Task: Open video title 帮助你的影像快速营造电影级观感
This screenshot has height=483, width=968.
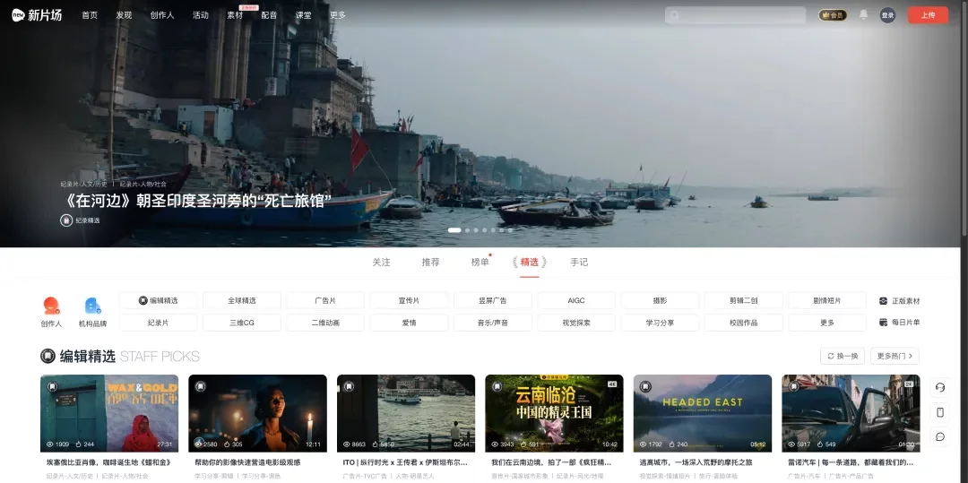Action: coord(247,462)
